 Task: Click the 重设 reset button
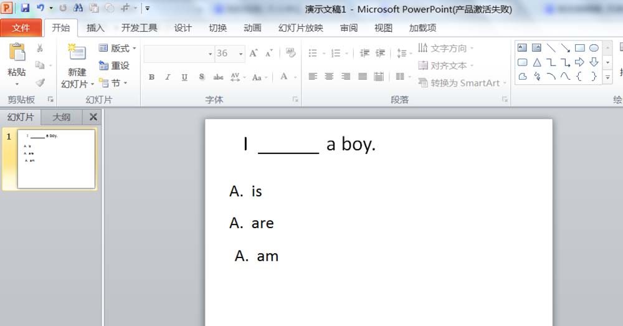(115, 65)
